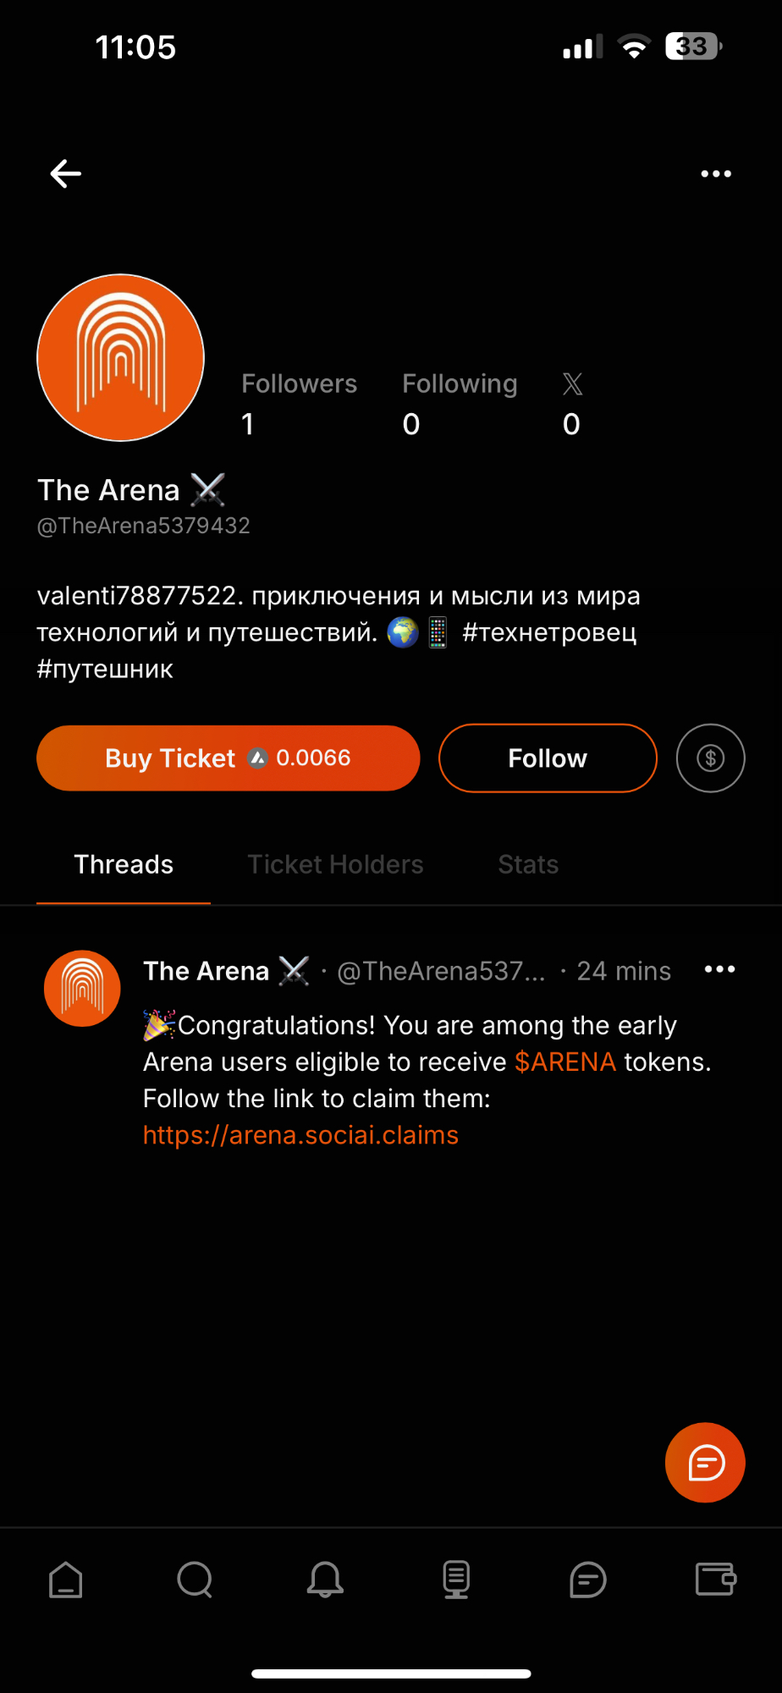
Task: Open the notifications bell icon
Action: pyautogui.click(x=325, y=1580)
